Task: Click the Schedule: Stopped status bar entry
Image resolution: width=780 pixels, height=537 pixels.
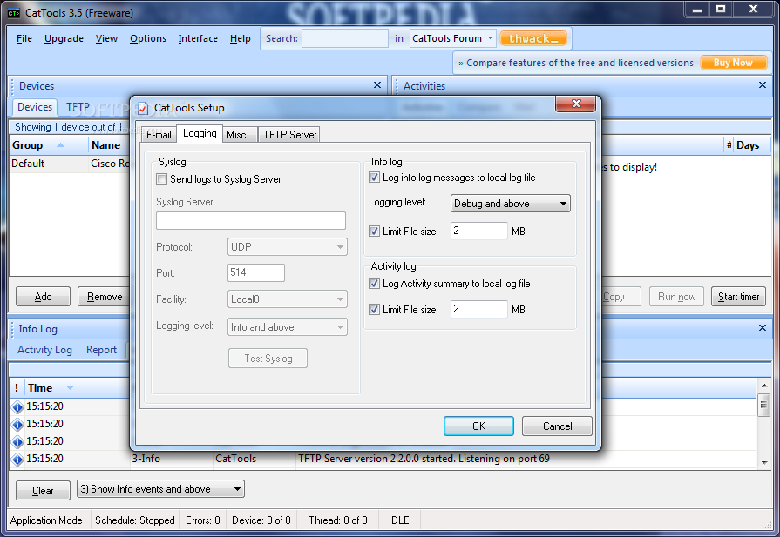Action: click(x=135, y=520)
